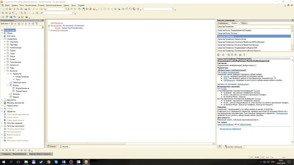Expand the Партнеры catalog node
The height and width of the screenshot is (165, 294).
point(5,45)
